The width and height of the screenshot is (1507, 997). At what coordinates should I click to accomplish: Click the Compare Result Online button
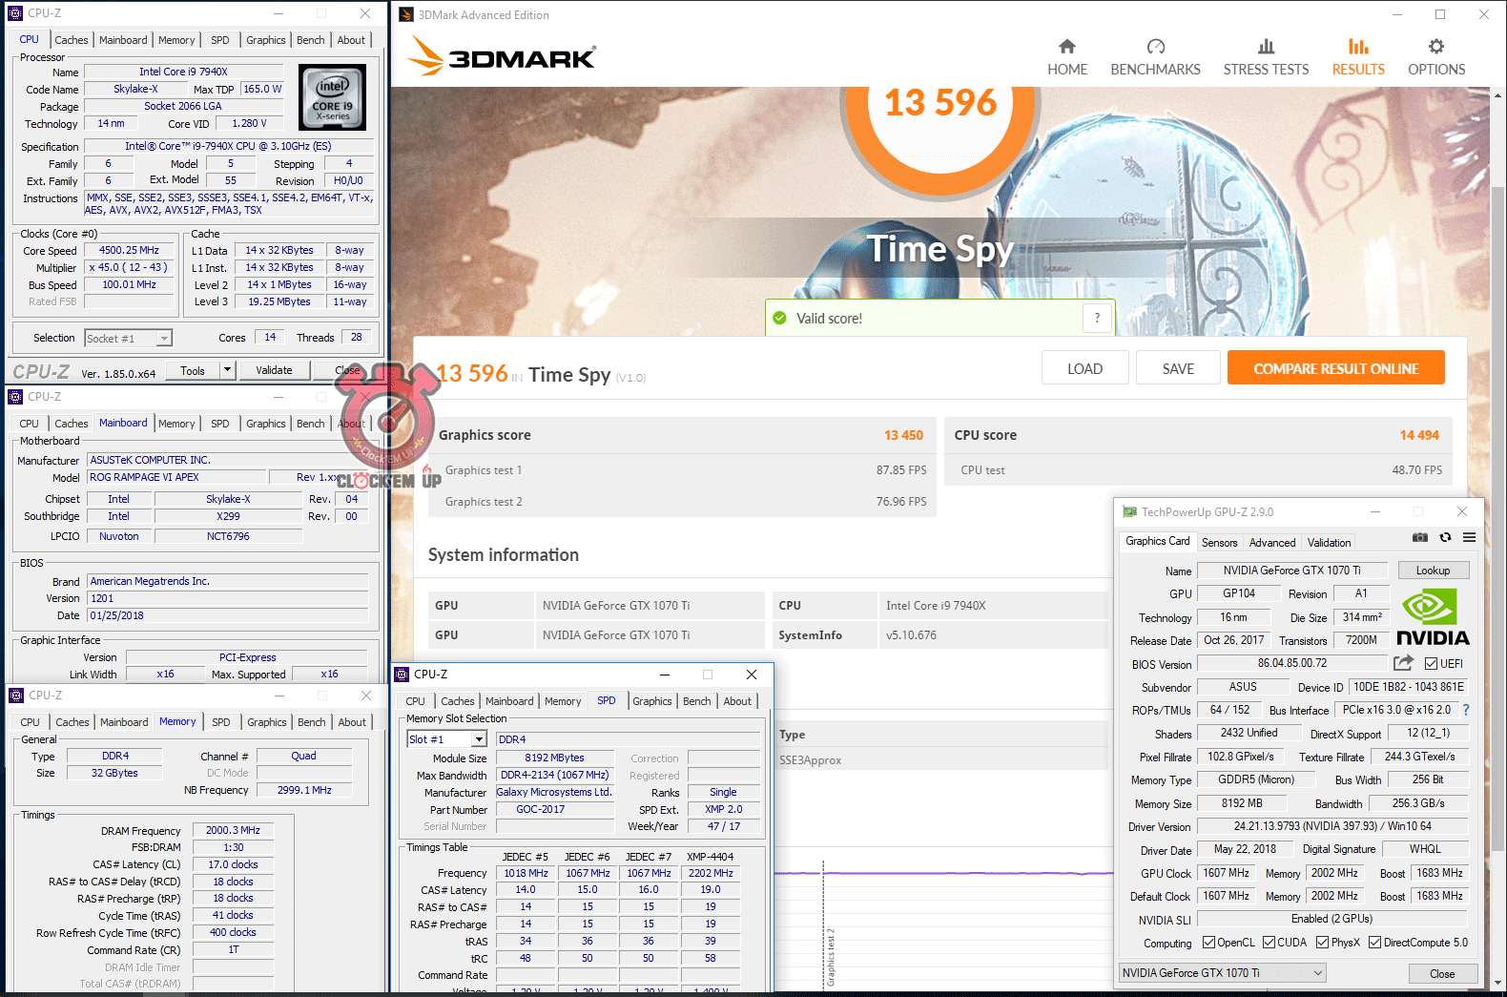(x=1335, y=369)
